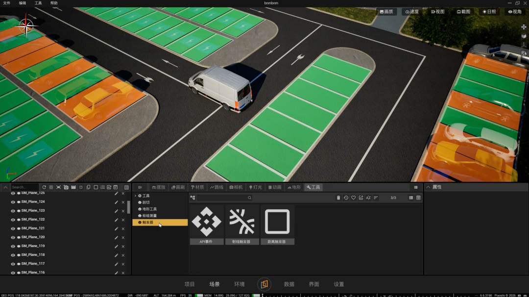
Task: Hide SM_Plane_124 using its eye icon
Action: [x=13, y=202]
